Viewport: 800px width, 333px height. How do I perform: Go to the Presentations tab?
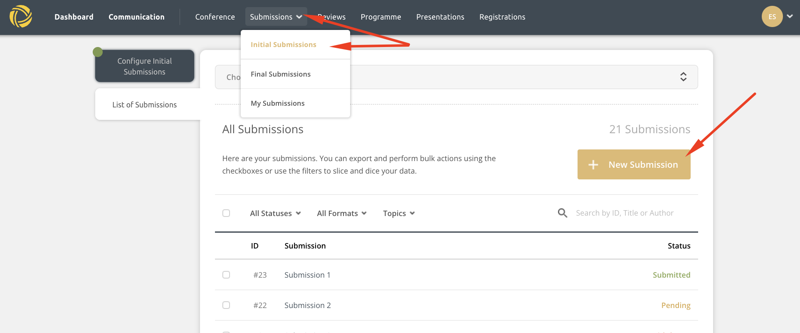tap(440, 17)
